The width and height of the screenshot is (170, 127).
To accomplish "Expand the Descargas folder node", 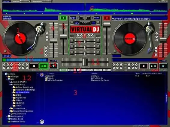I will point(7,77).
